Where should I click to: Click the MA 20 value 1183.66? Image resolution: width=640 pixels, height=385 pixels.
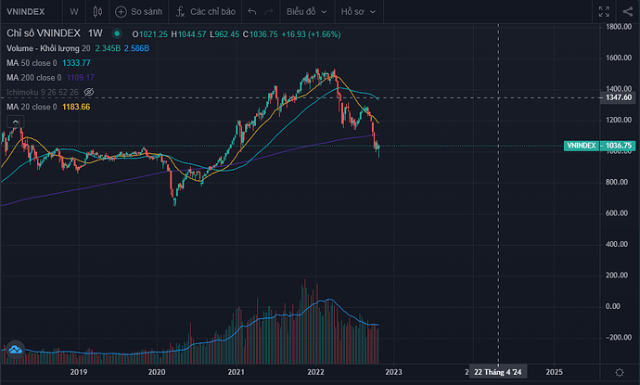(76, 107)
